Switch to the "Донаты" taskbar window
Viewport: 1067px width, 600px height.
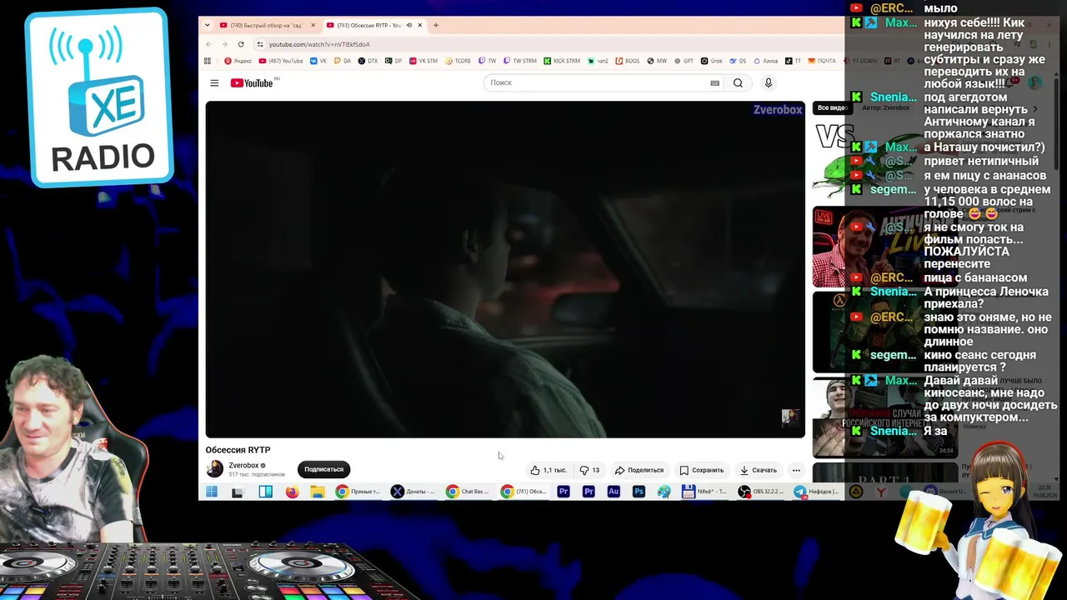(x=413, y=492)
